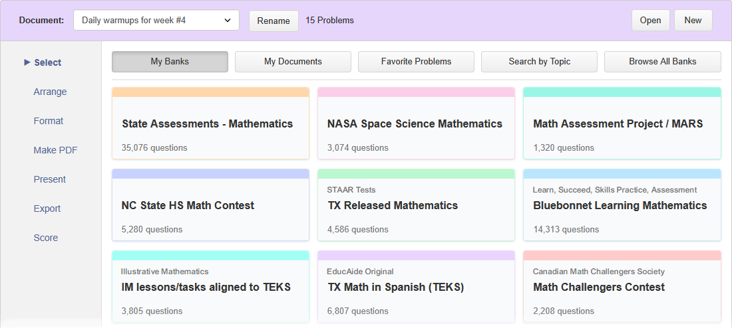
Task: Click the 3,805 questions text
Action: pyautogui.click(x=152, y=311)
